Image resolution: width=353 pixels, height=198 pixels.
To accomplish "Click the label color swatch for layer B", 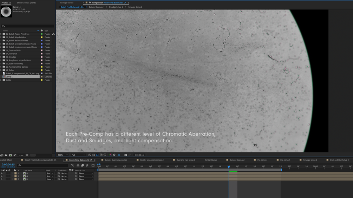I will pos(15,173).
